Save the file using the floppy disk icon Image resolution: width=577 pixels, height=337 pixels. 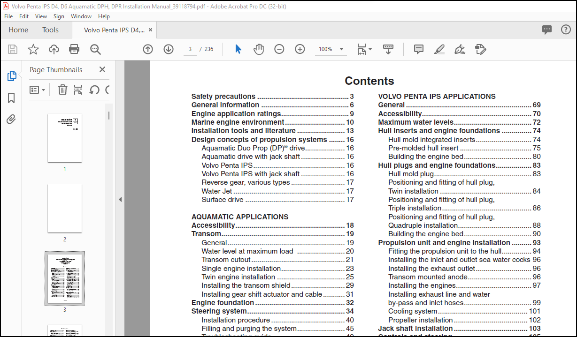coord(13,49)
